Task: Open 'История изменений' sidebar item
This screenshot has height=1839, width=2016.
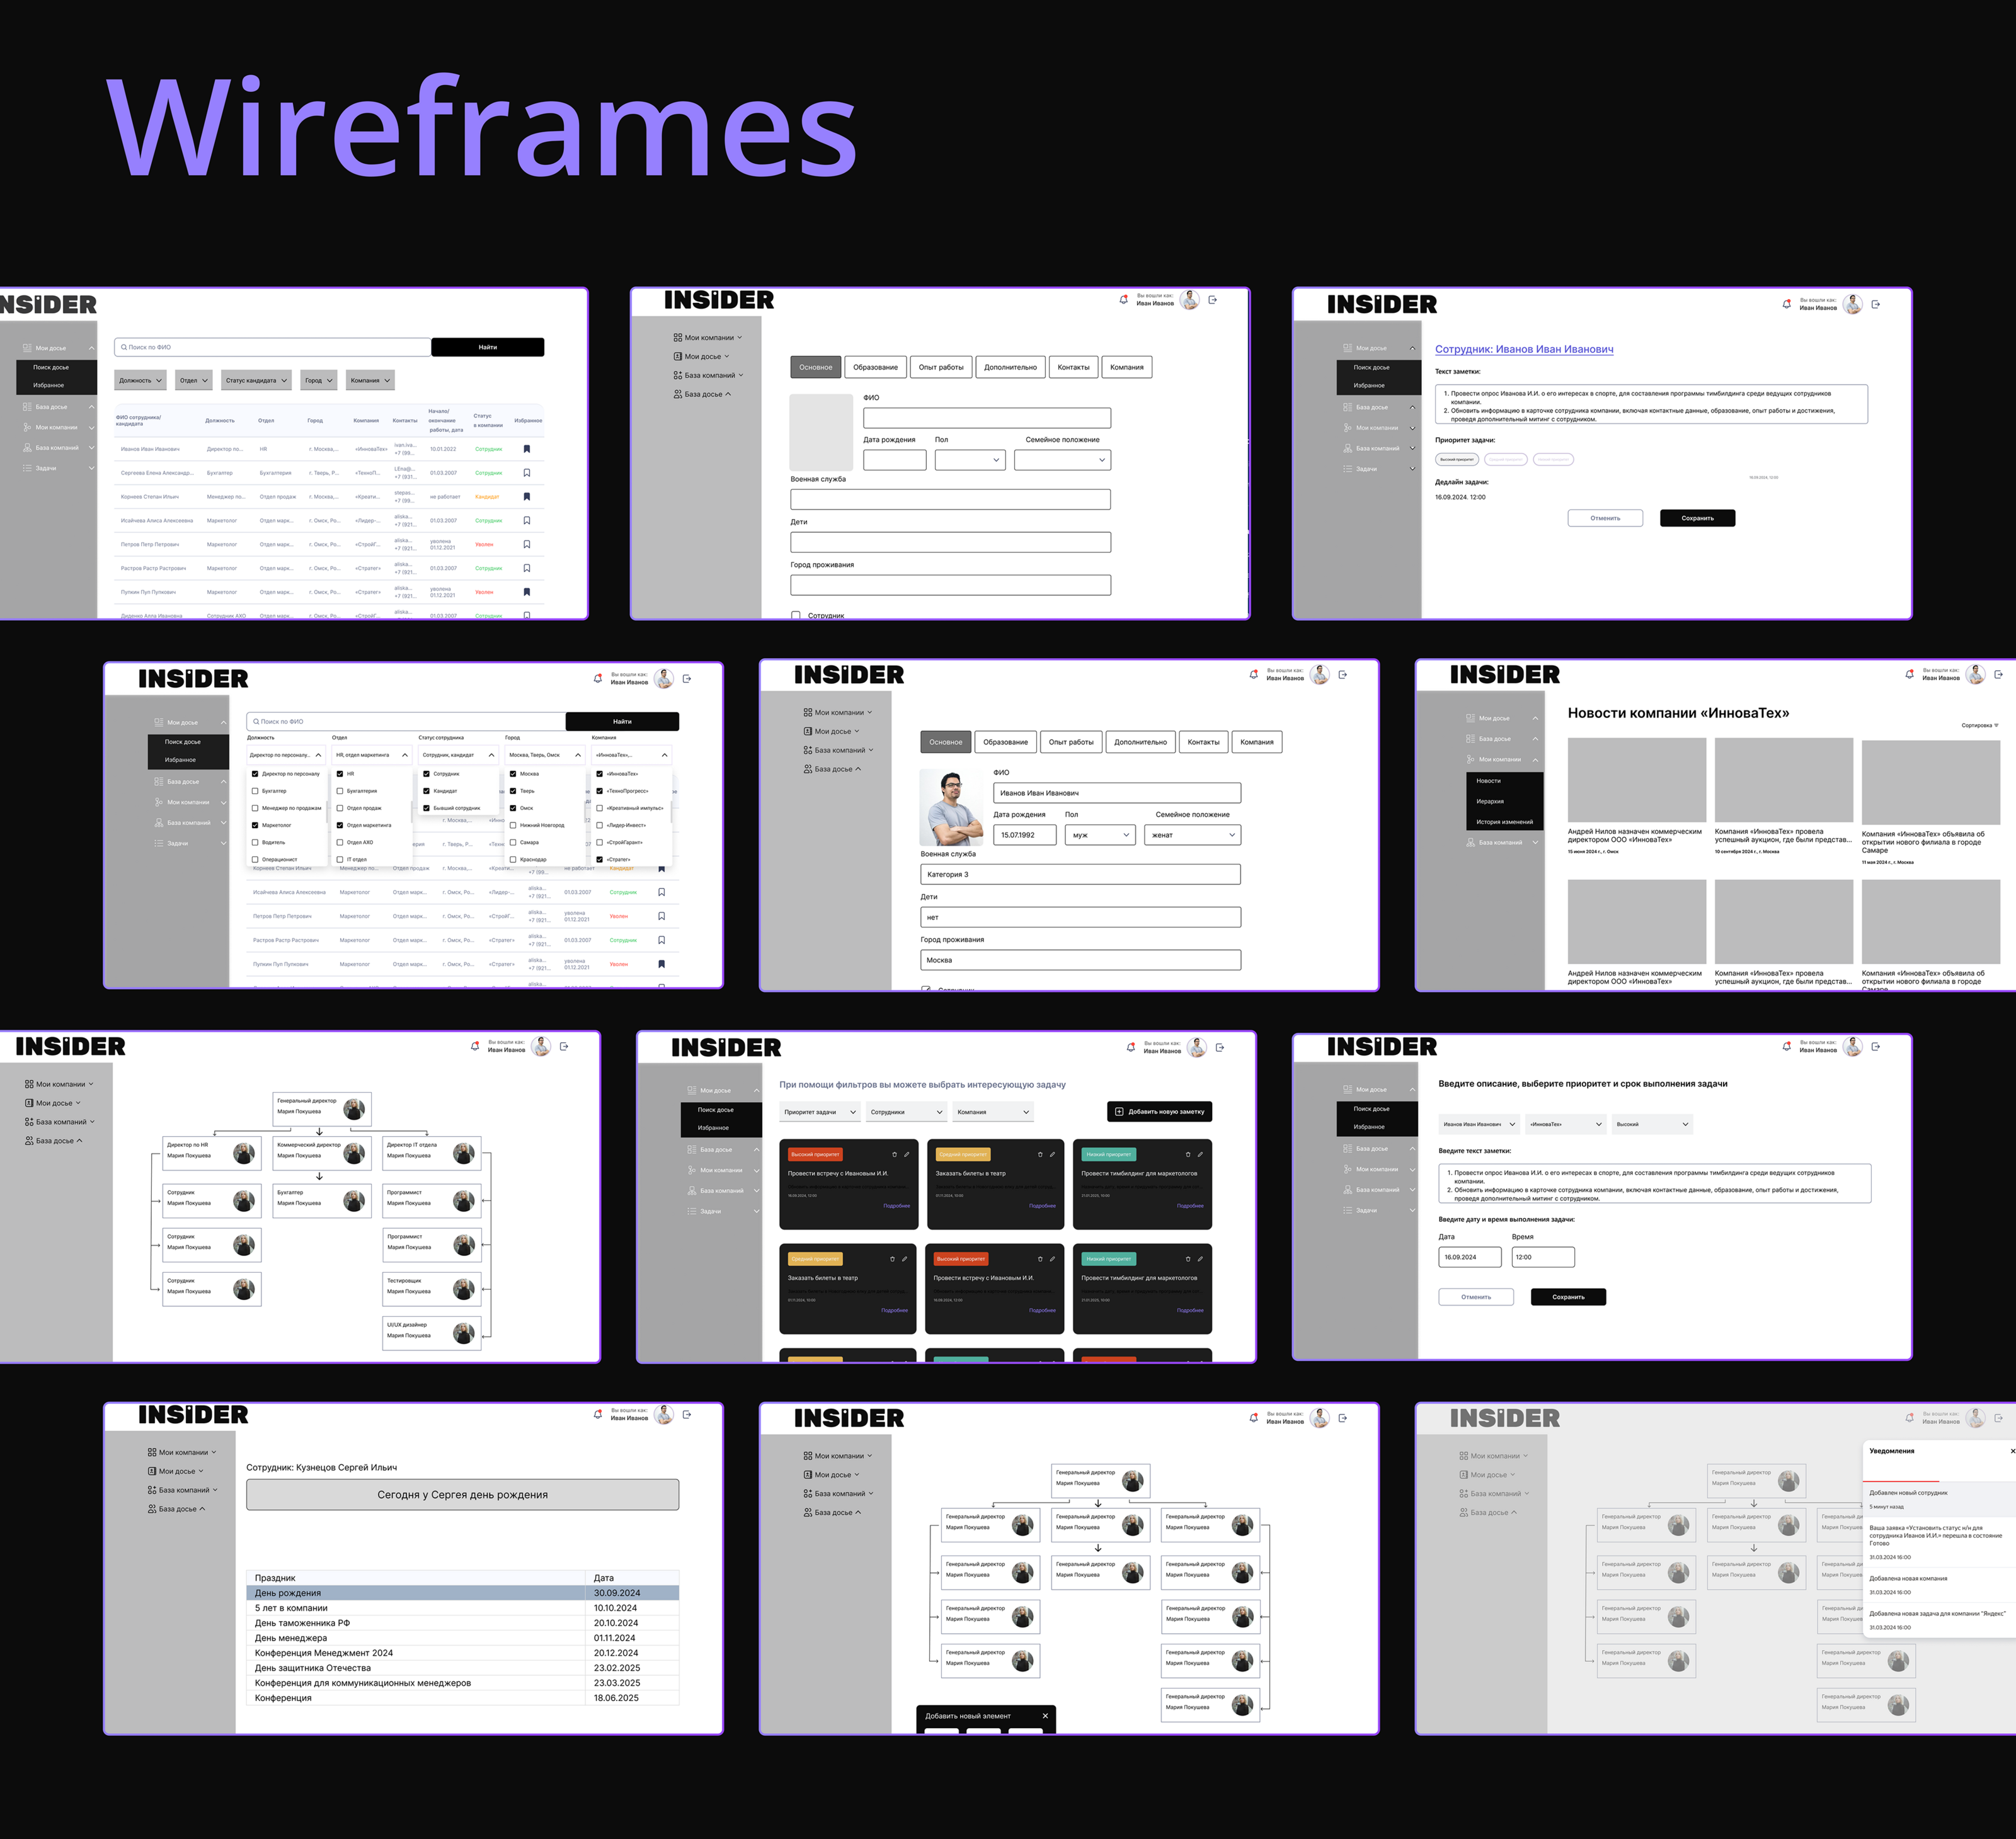Action: point(1504,821)
